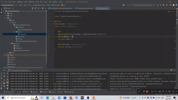Hide the Project tool window
The height and width of the screenshot is (100, 178).
coord(46,8)
